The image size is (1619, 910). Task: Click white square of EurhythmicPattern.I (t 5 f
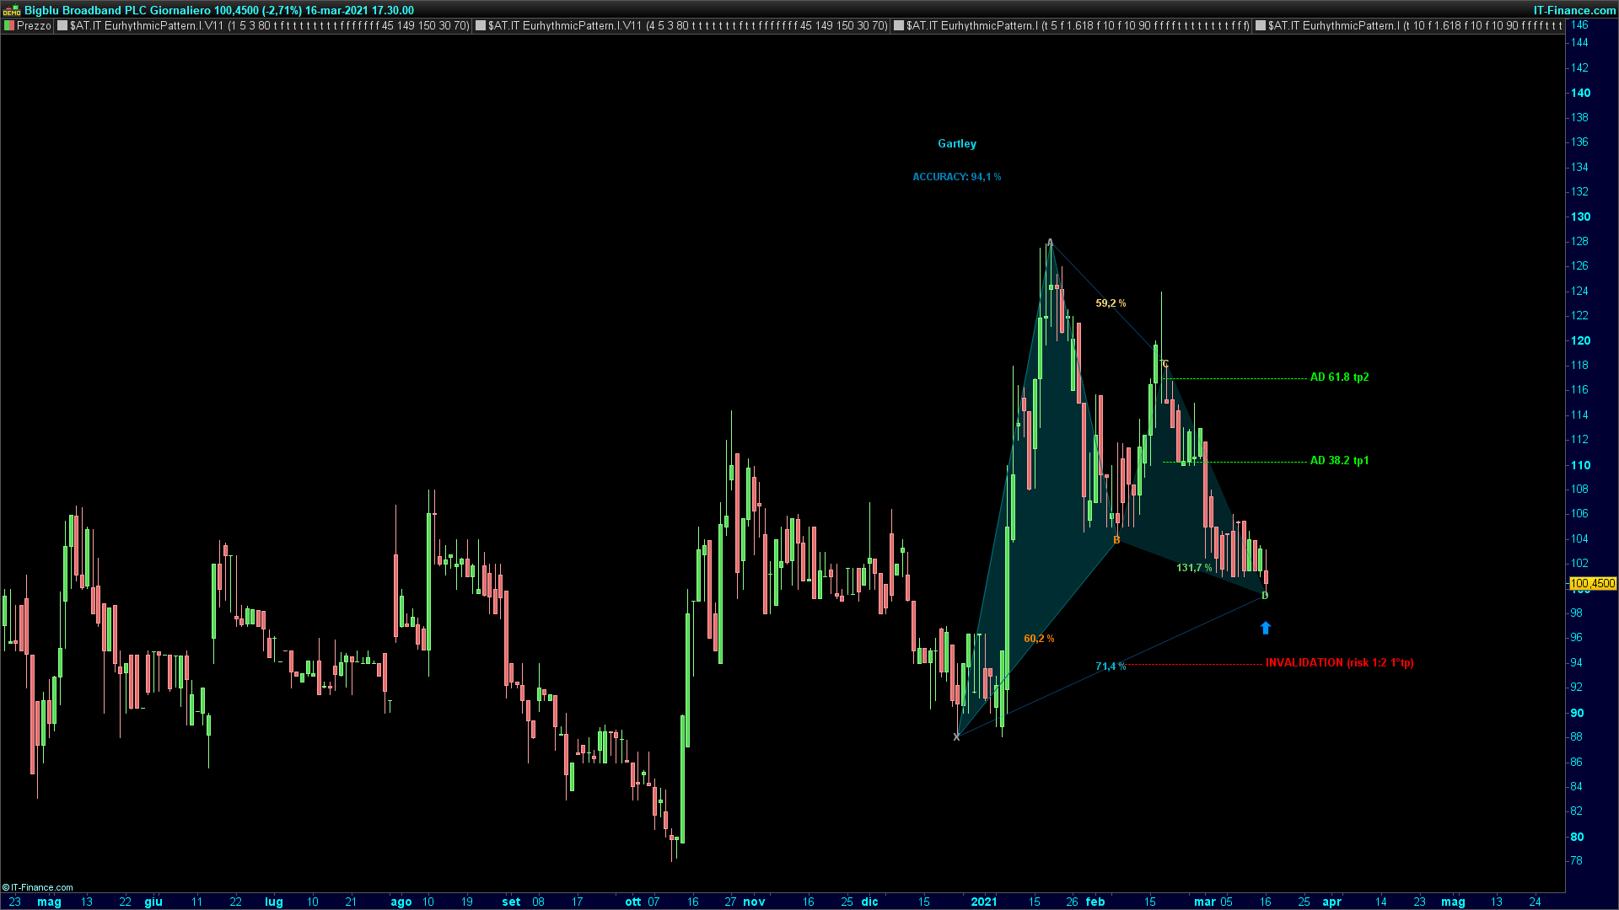tap(899, 26)
